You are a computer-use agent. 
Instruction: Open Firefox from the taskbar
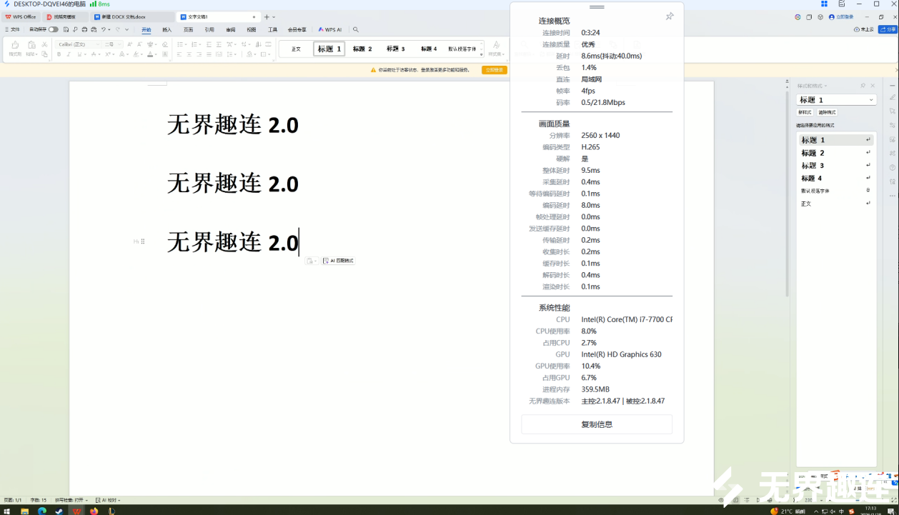click(94, 511)
